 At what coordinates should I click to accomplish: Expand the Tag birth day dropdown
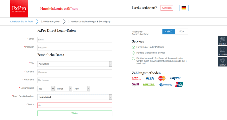(x=46, y=89)
